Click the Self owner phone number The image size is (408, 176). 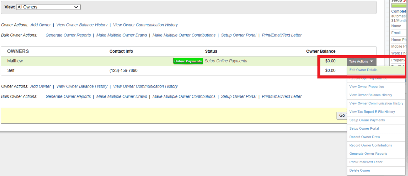(x=124, y=70)
